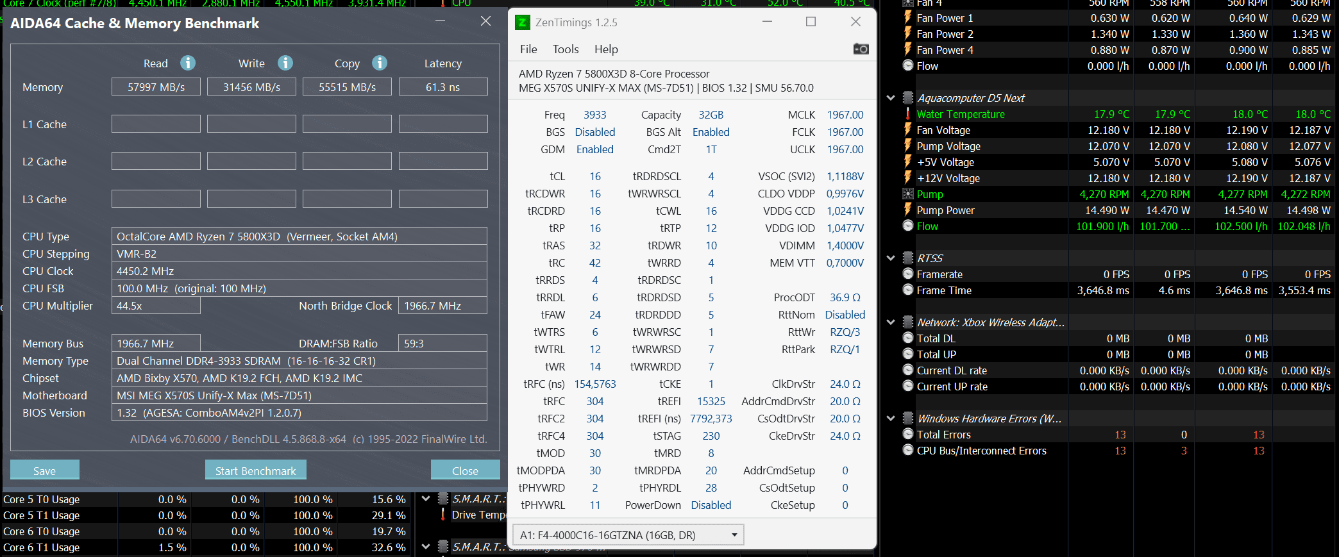Select the Flow row showing 101.900 l/h
1339x557 pixels.
click(1109, 226)
